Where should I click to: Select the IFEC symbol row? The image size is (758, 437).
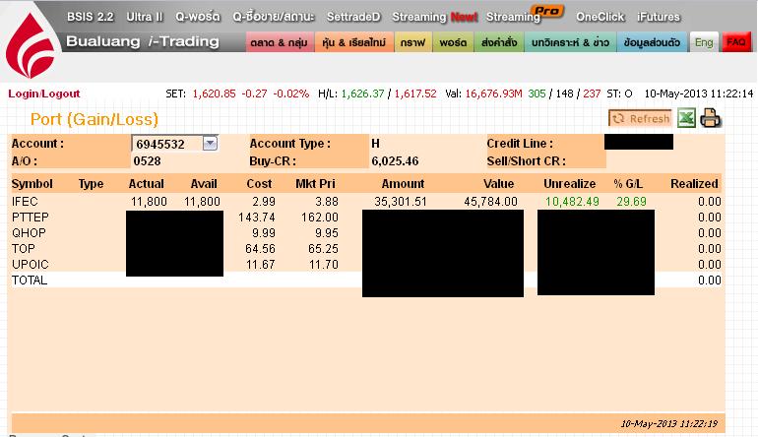tap(25, 201)
